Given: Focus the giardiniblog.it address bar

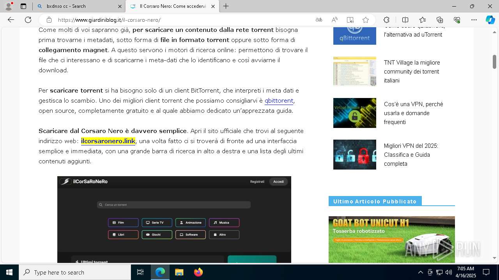Looking at the screenshot, I should pyautogui.click(x=183, y=20).
